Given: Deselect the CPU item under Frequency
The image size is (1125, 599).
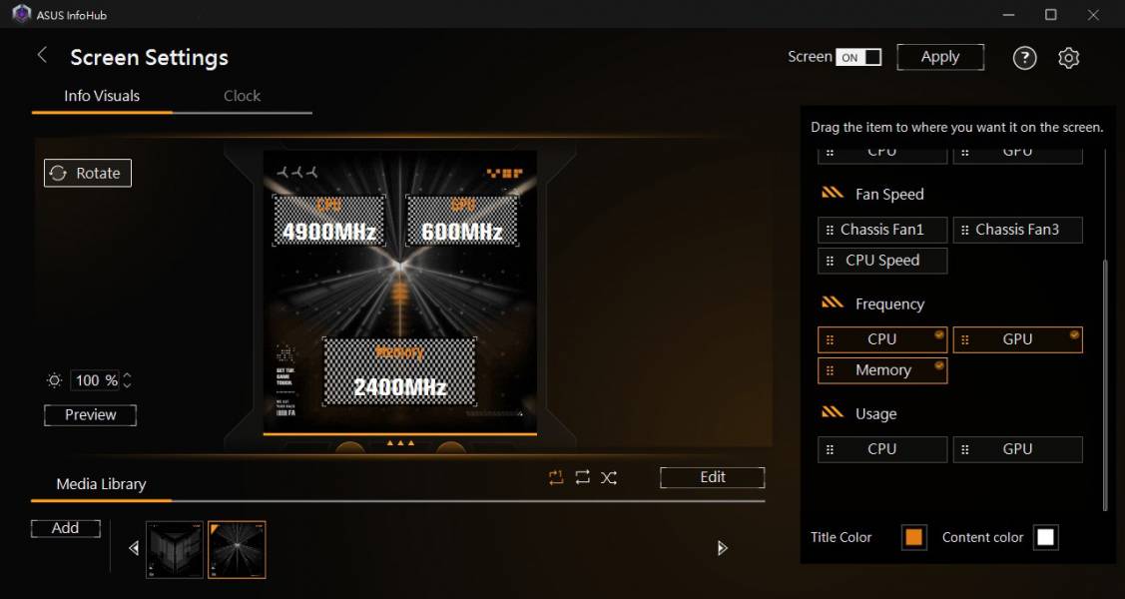Looking at the screenshot, I should [x=881, y=339].
